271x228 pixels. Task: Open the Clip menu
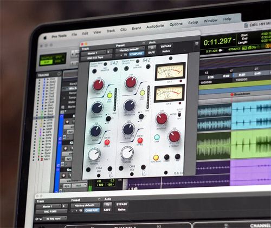(124, 29)
